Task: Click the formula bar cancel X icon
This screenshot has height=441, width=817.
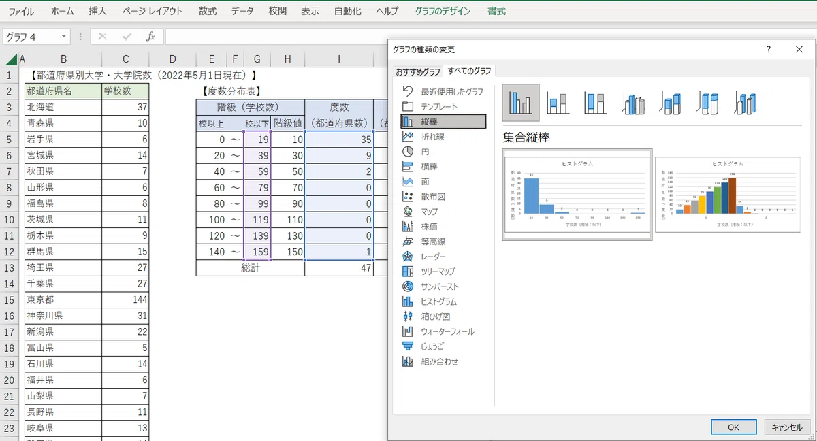Action: [103, 37]
